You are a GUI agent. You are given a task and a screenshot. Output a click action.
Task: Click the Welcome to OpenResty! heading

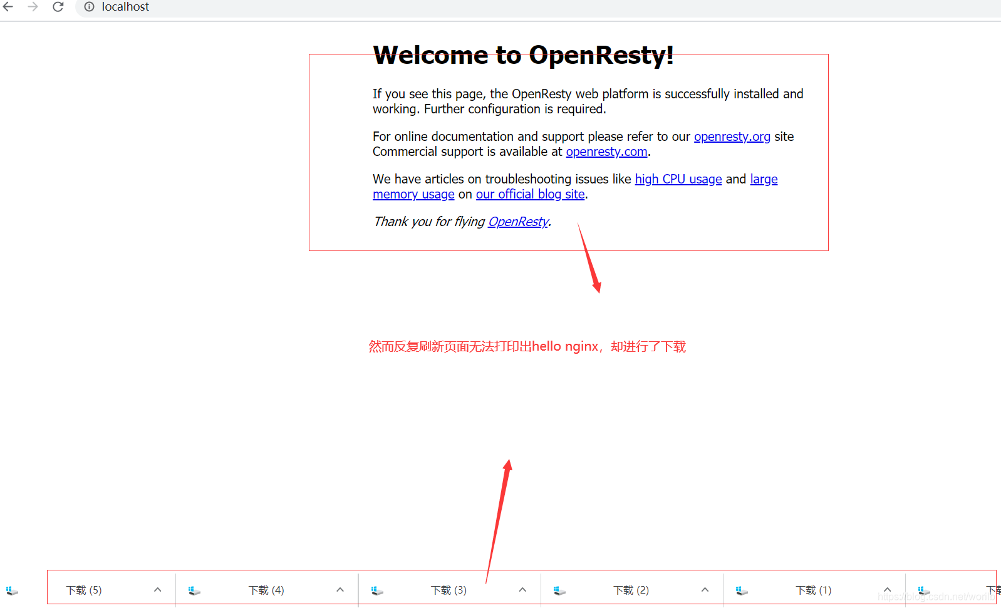coord(523,55)
